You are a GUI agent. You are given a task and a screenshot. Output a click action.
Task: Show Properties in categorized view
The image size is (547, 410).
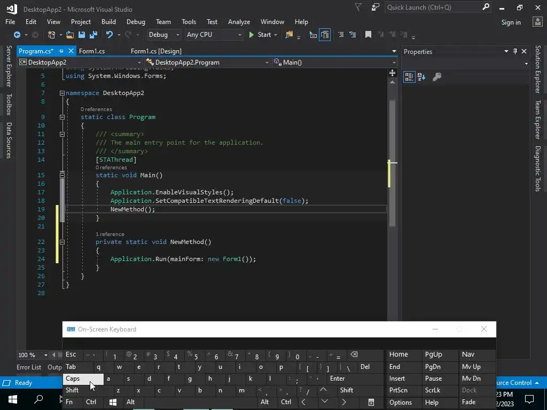[x=409, y=77]
